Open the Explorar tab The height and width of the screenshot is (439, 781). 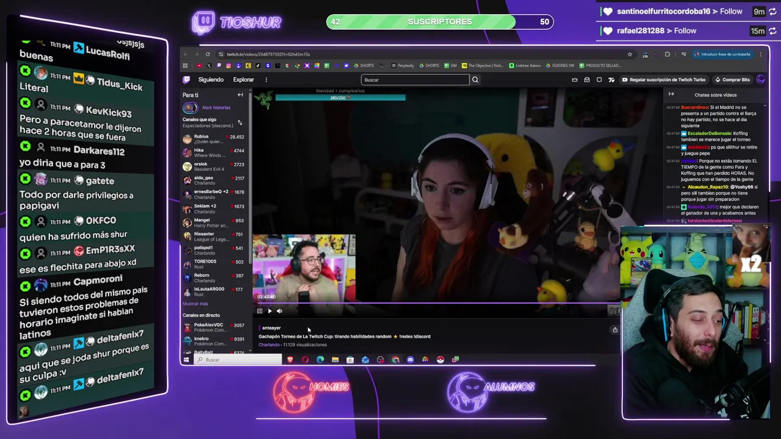point(243,80)
